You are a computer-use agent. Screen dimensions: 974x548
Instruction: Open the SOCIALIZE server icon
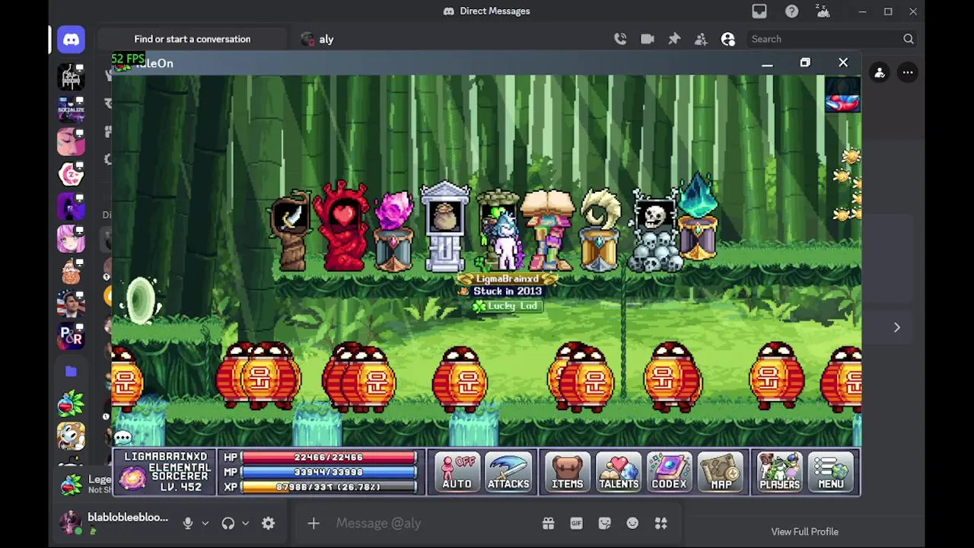(x=71, y=109)
